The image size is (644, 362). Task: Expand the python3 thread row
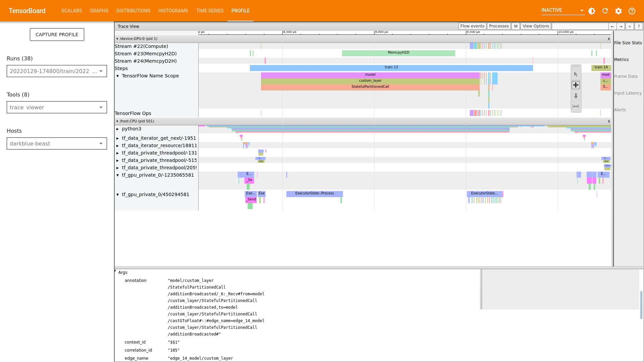(117, 129)
